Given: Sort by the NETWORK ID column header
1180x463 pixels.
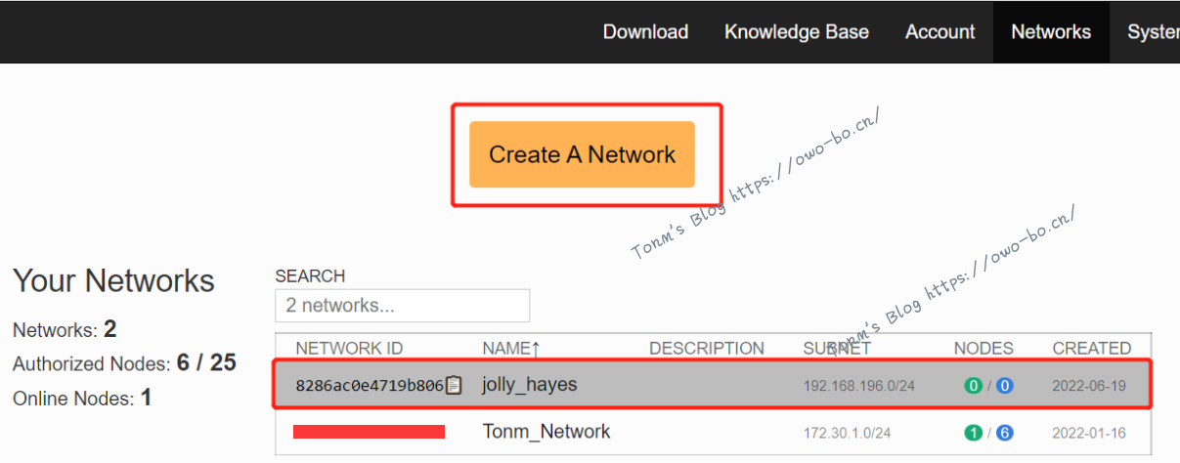Looking at the screenshot, I should 349,348.
